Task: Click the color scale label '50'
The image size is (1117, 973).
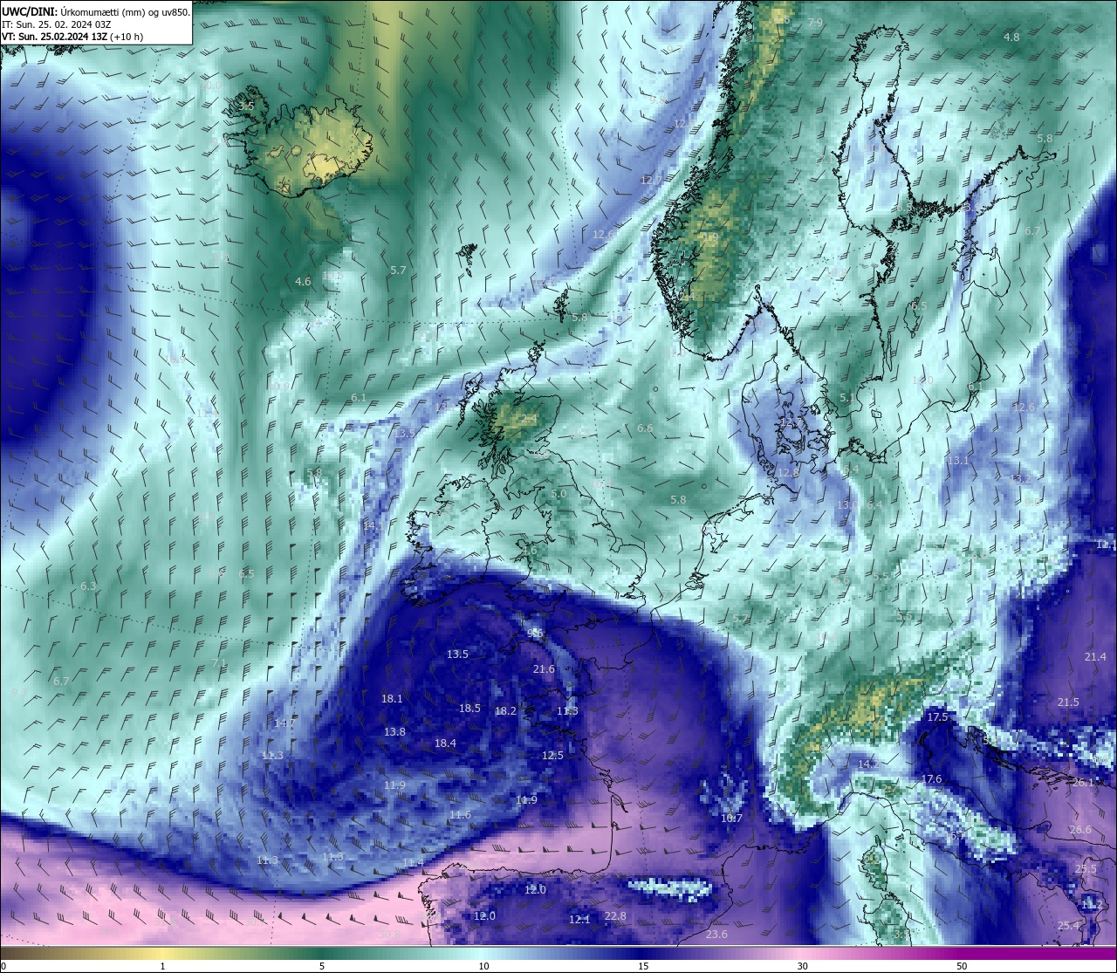Action: click(x=962, y=966)
